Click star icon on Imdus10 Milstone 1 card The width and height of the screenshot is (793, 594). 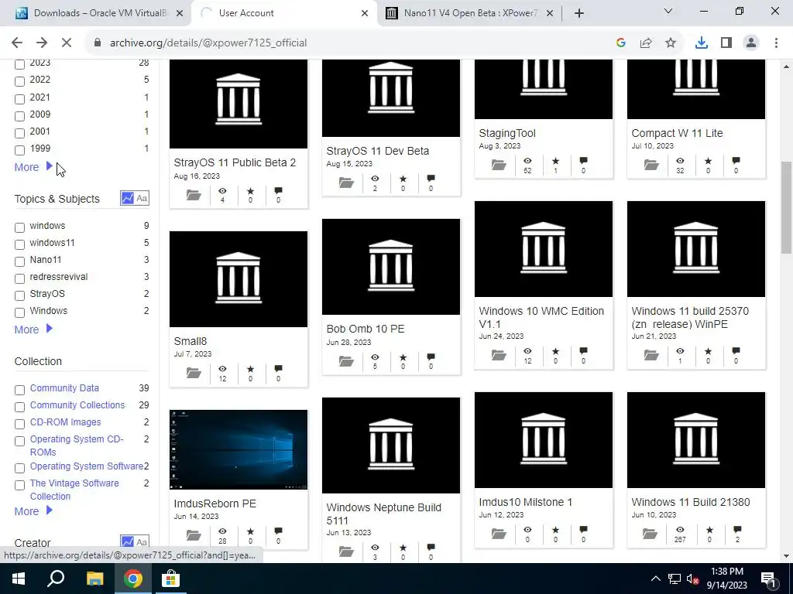[x=555, y=530]
